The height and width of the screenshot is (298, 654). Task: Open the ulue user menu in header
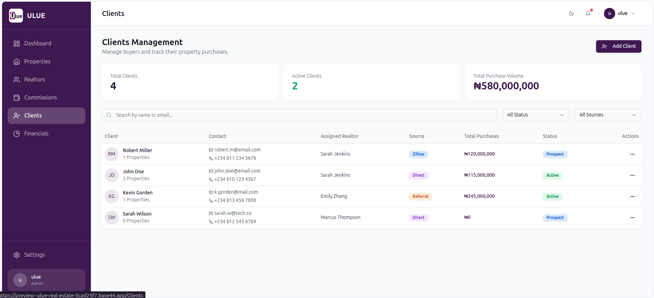pyautogui.click(x=620, y=14)
